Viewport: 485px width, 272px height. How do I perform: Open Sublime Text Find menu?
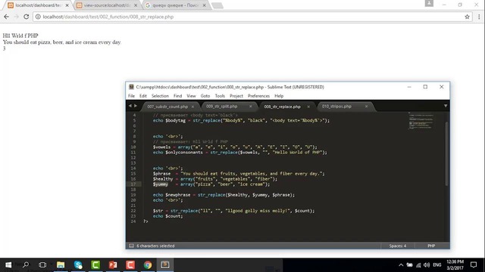177,96
